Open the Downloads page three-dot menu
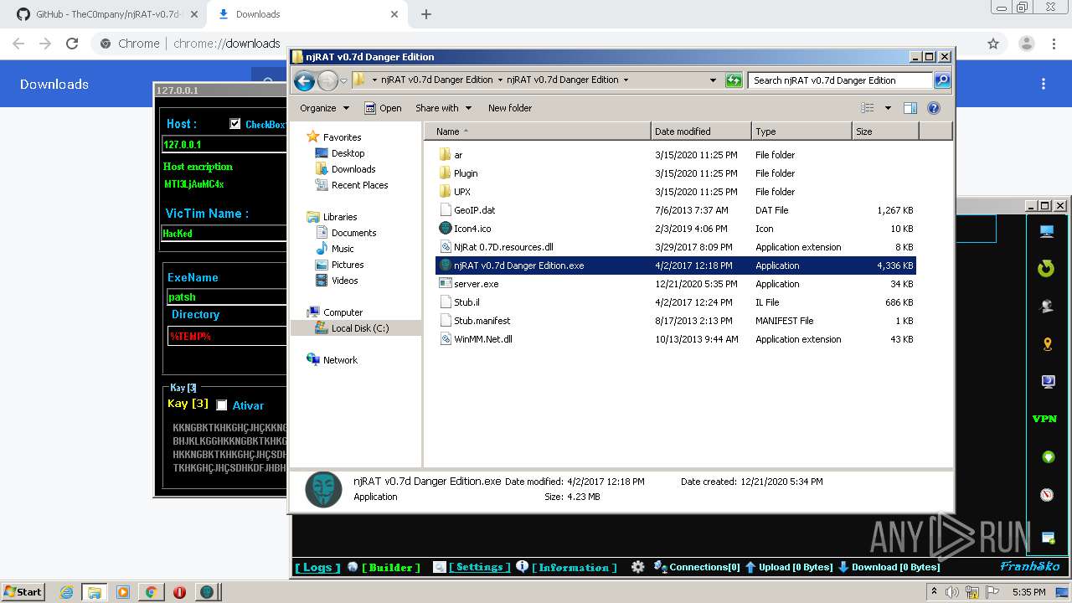The width and height of the screenshot is (1072, 603). [1044, 84]
